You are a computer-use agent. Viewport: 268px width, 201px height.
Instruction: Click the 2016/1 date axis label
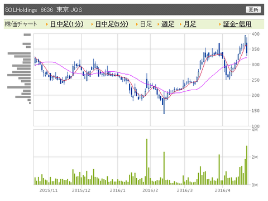[118, 190]
